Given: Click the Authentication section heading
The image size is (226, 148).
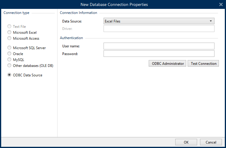Looking at the screenshot, I should 71,38.
